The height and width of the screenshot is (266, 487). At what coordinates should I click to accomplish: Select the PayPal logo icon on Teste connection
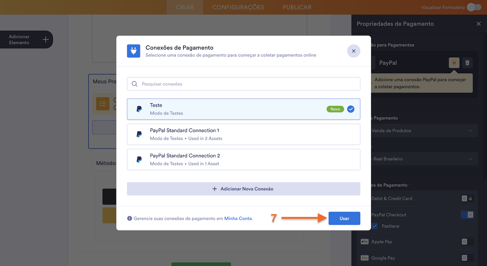point(139,109)
